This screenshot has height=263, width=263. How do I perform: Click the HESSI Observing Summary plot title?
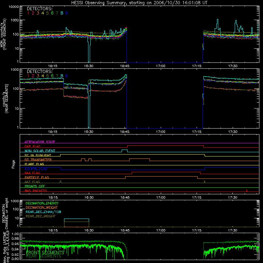[x=139, y=3]
